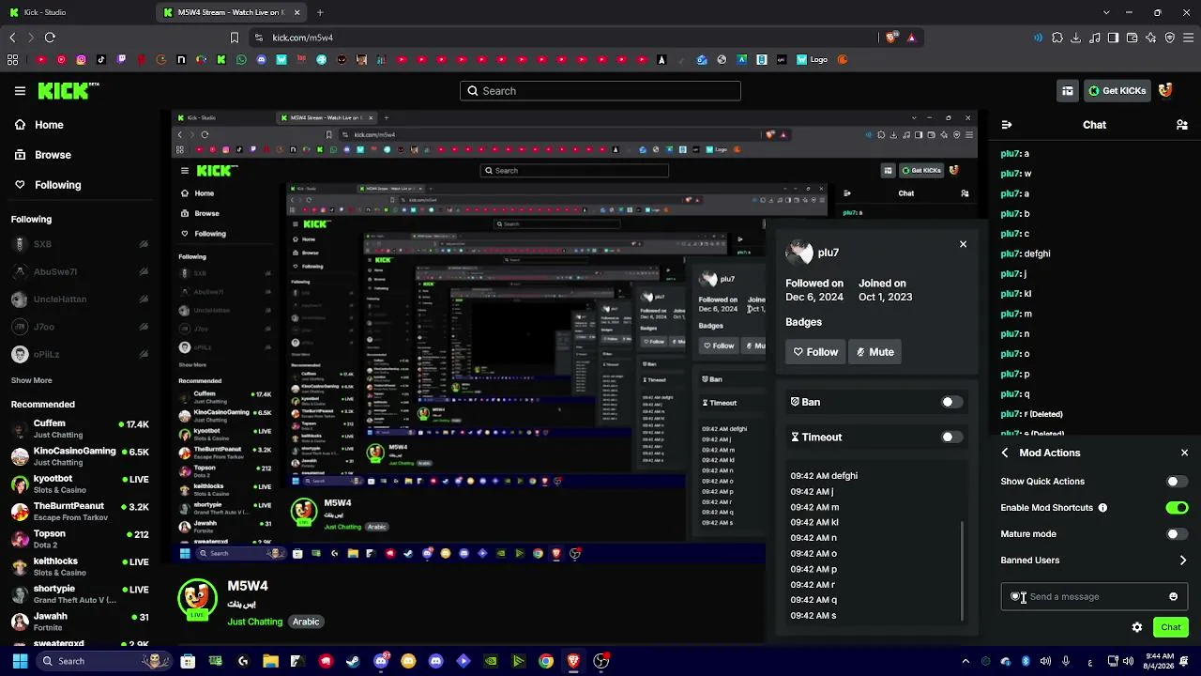Open the Just Chatting category link below the stream
Image resolution: width=1201 pixels, height=676 pixels.
(x=254, y=622)
